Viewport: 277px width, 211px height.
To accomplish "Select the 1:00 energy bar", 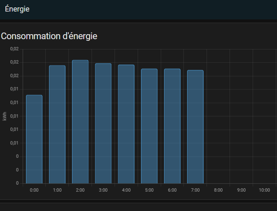I will [x=57, y=124].
